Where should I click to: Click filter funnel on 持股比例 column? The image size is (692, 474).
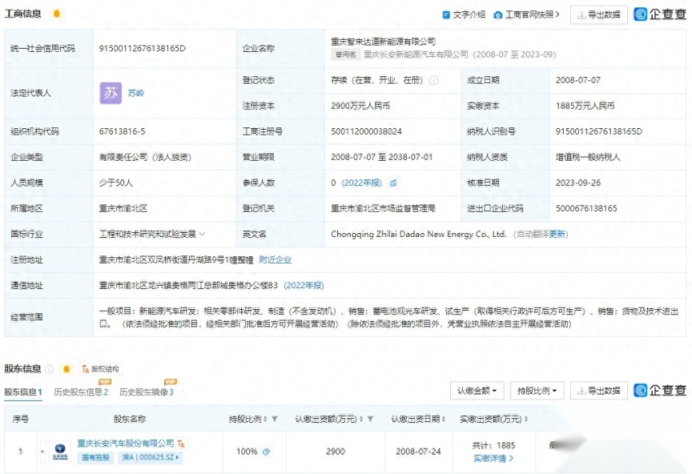click(275, 419)
